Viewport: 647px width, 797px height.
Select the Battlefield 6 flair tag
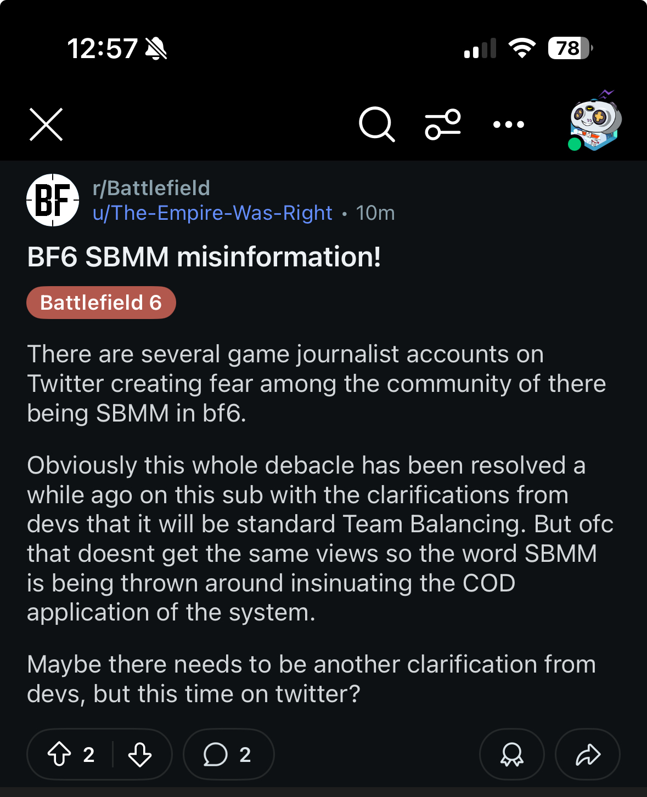101,303
